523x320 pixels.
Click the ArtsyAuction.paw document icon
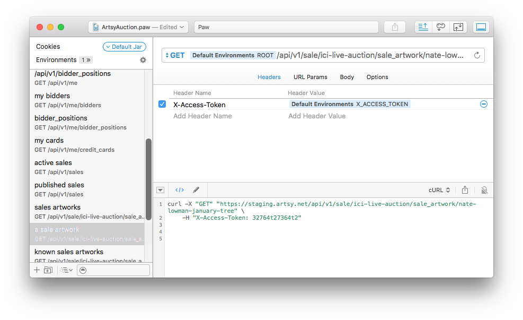96,27
